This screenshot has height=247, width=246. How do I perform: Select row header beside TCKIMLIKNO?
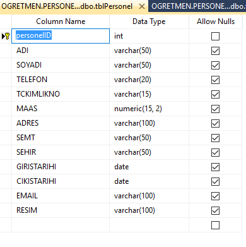(x=6, y=94)
